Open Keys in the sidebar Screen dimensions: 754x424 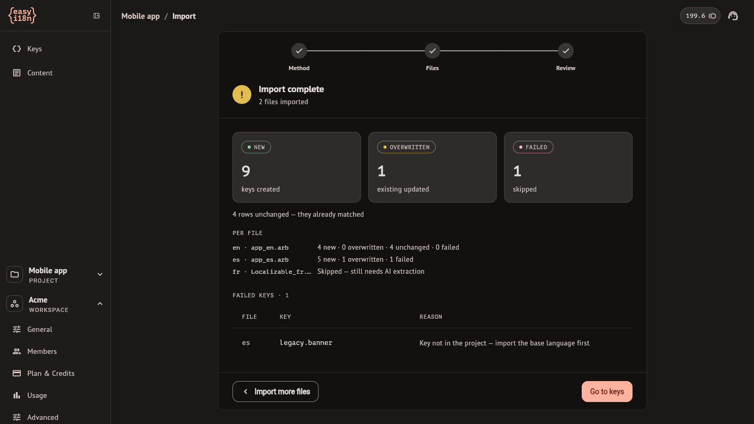pos(55,49)
